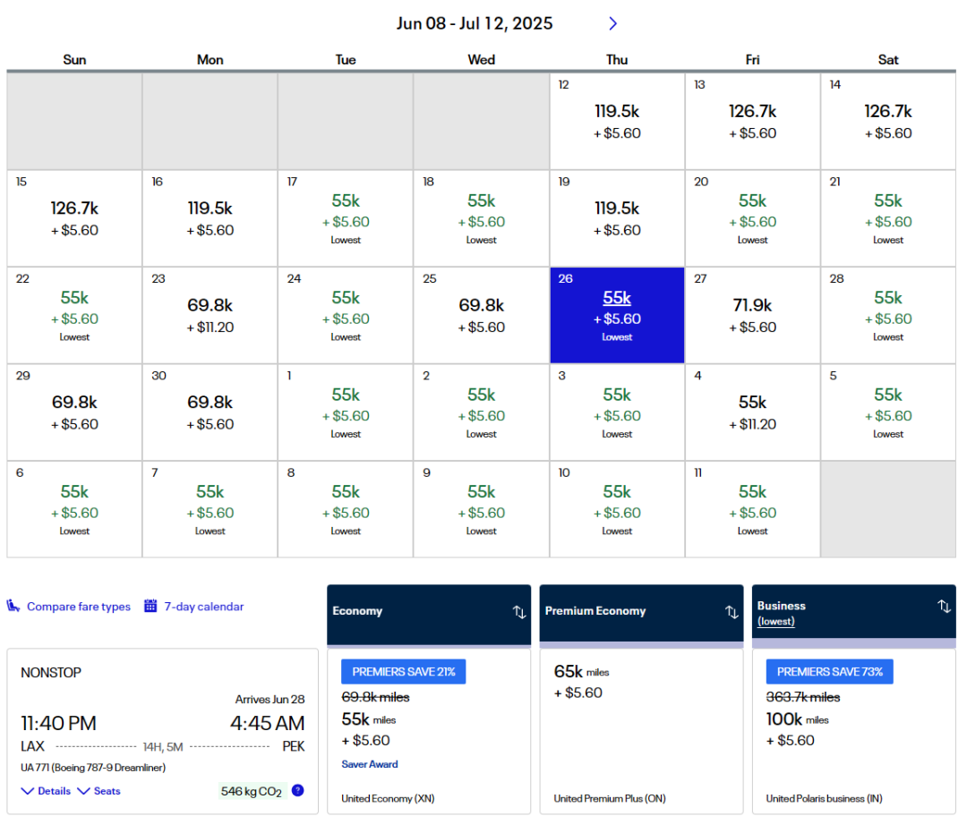
Task: Pick June 17 lowest fare date
Action: pyautogui.click(x=345, y=218)
